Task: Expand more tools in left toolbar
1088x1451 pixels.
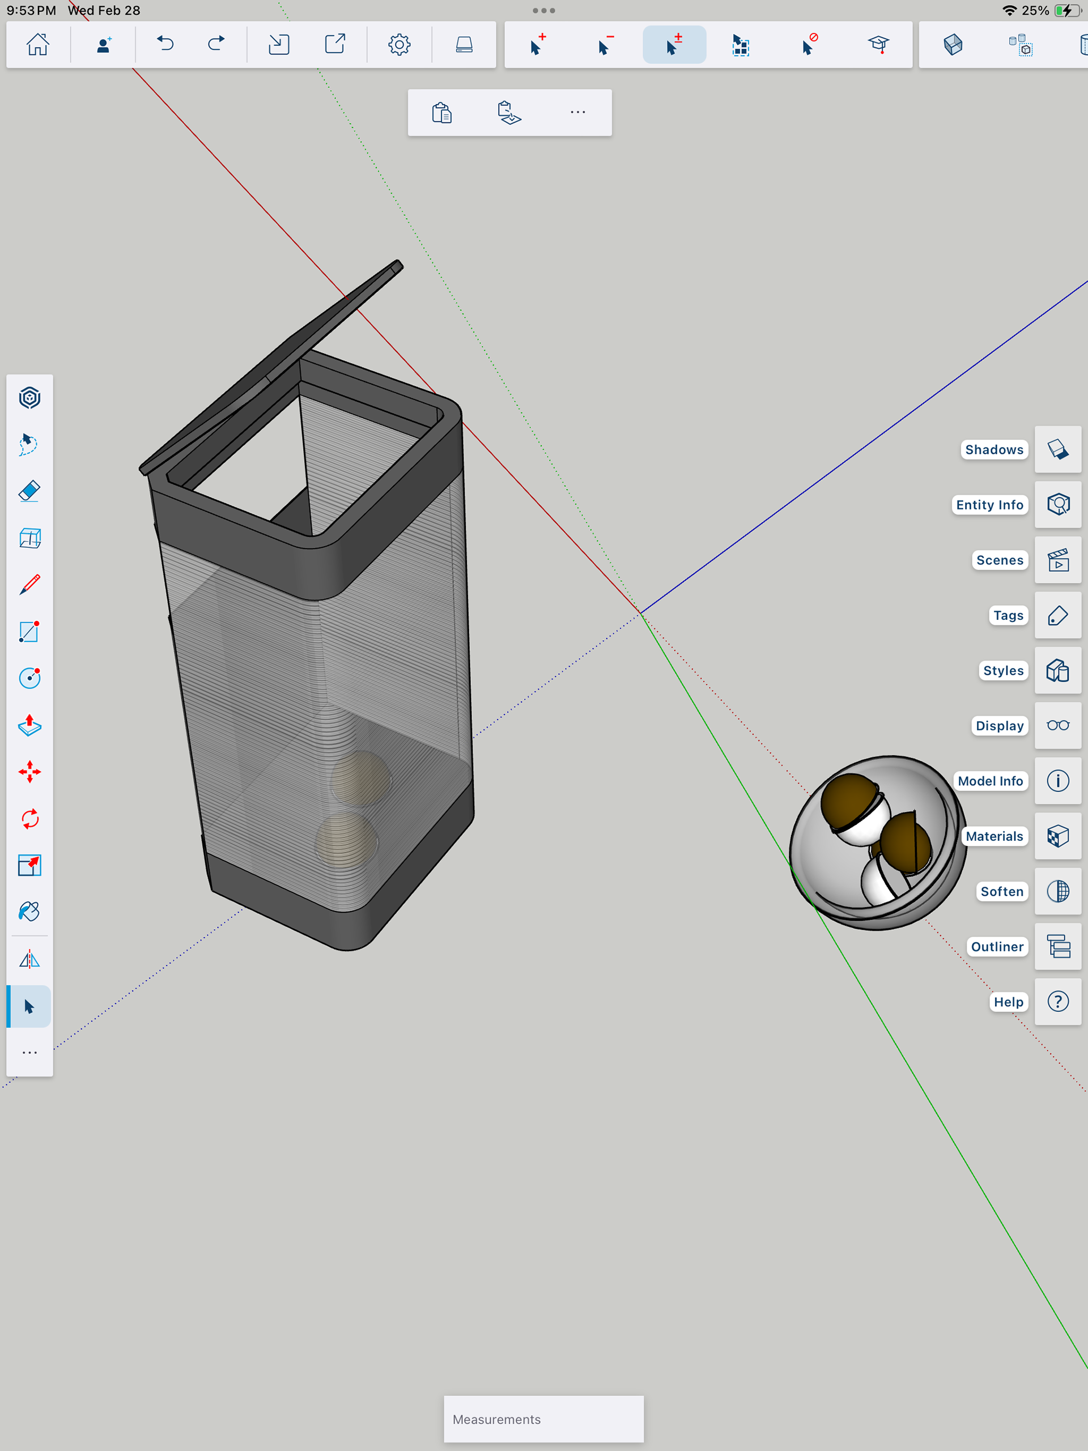Action: click(29, 1053)
